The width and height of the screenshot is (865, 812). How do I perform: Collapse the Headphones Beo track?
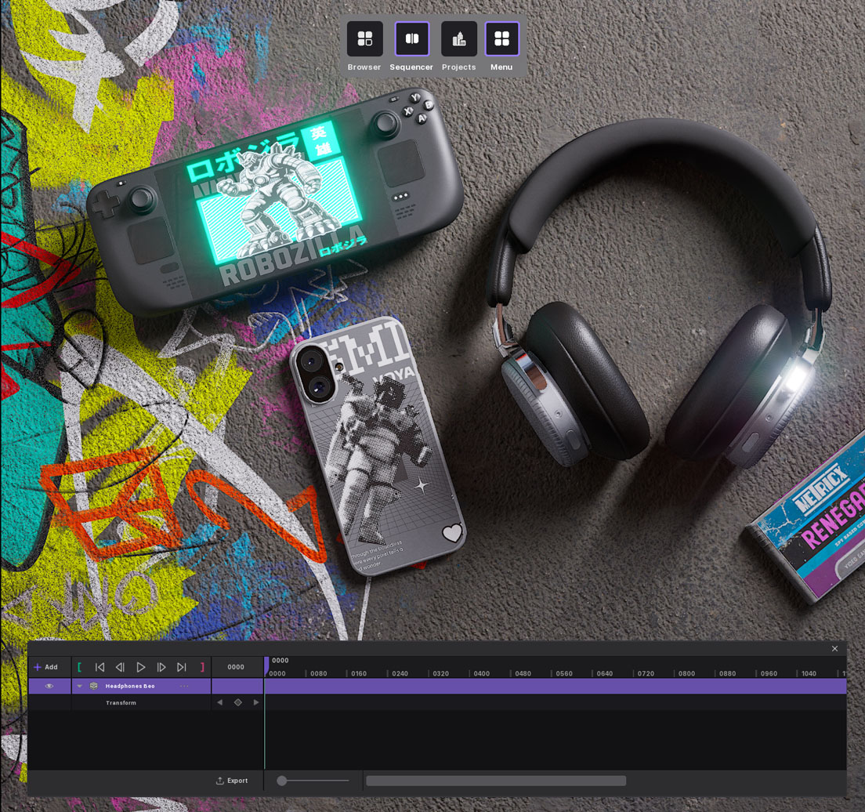[79, 686]
